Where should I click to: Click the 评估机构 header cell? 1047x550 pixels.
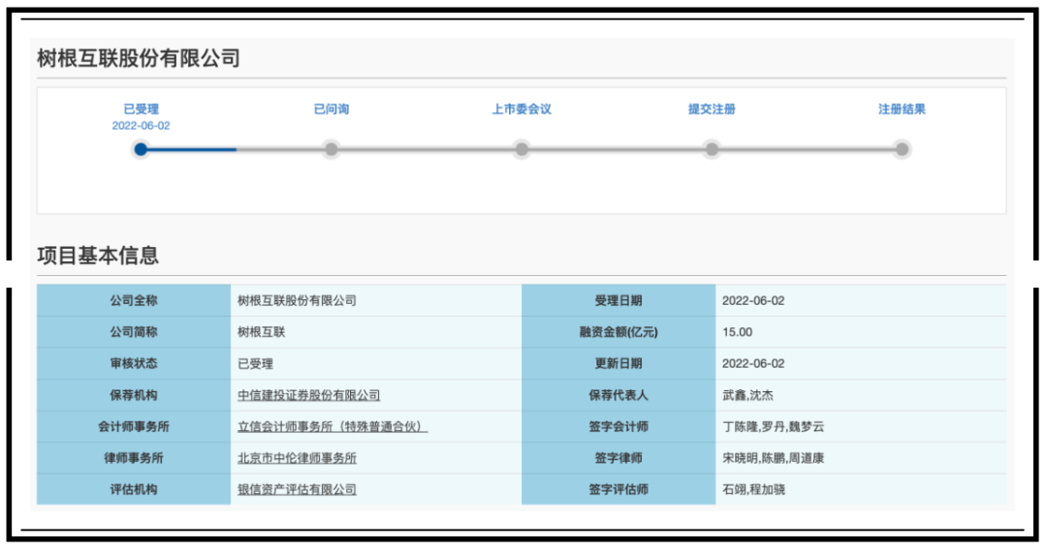134,489
